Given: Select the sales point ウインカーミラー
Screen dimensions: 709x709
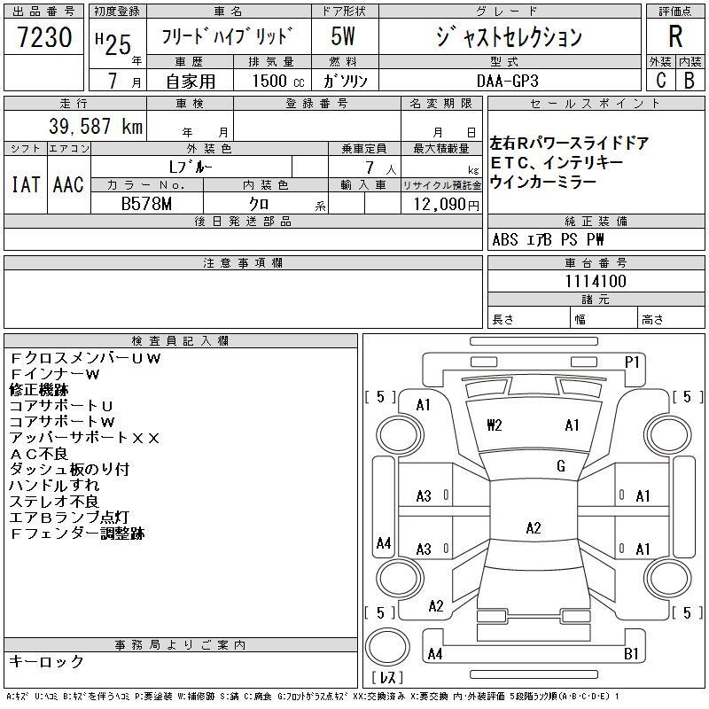Looking at the screenshot, I should coord(543,182).
